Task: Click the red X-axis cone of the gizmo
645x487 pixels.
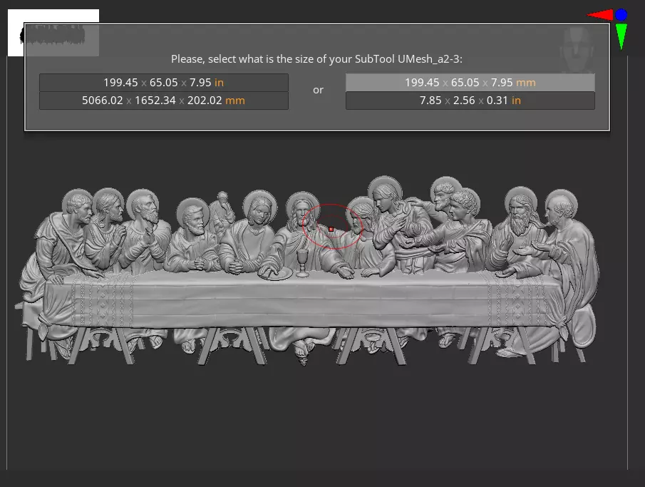Action: 600,15
